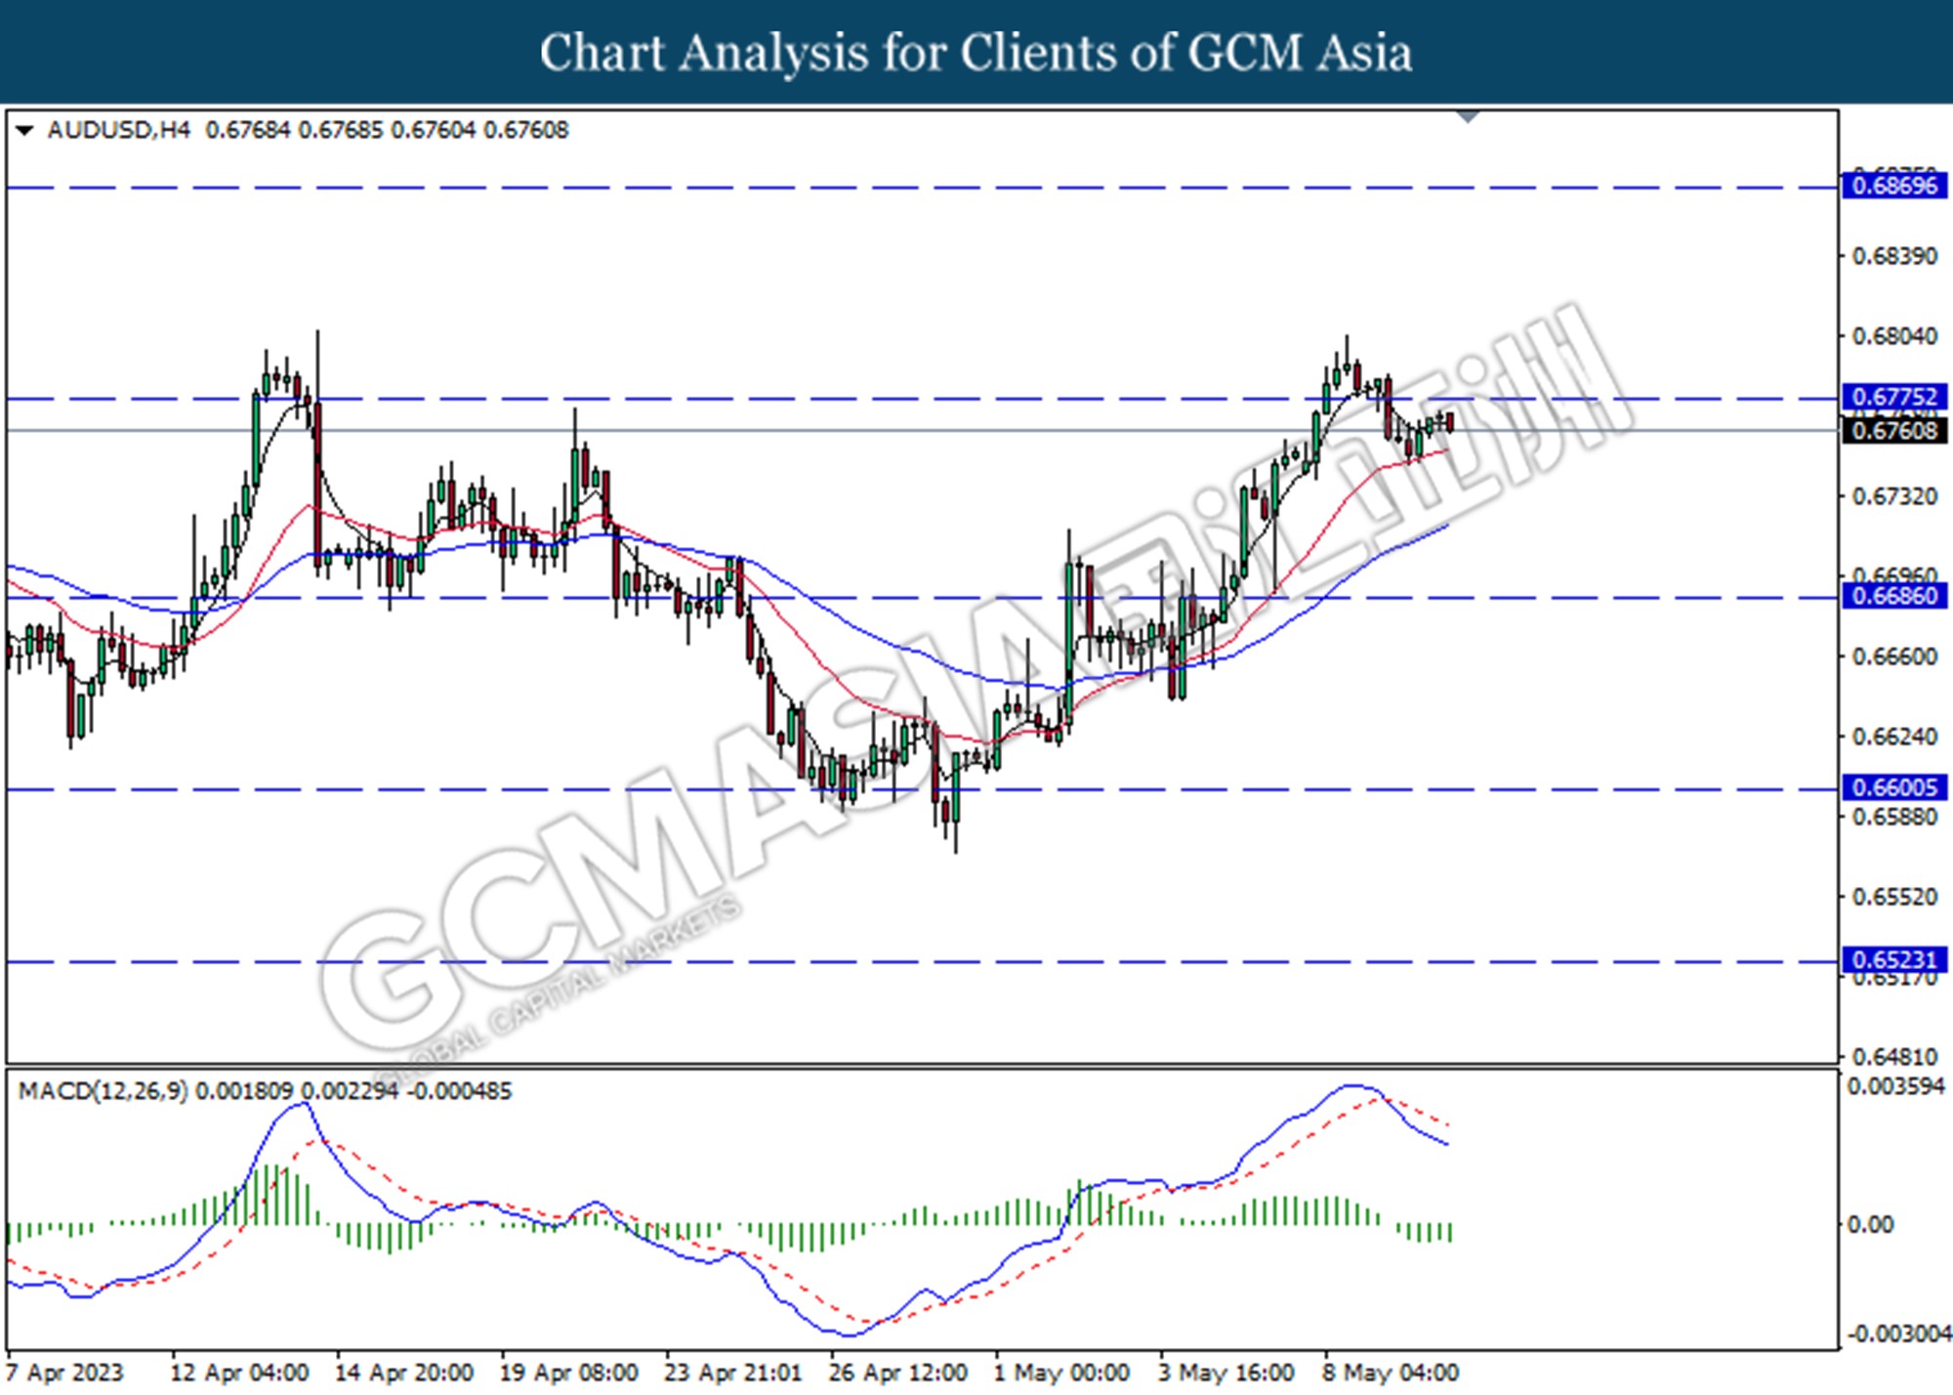Image resolution: width=1953 pixels, height=1395 pixels.
Task: Click the 12 Apr 04:00 time label
Action: point(239,1373)
